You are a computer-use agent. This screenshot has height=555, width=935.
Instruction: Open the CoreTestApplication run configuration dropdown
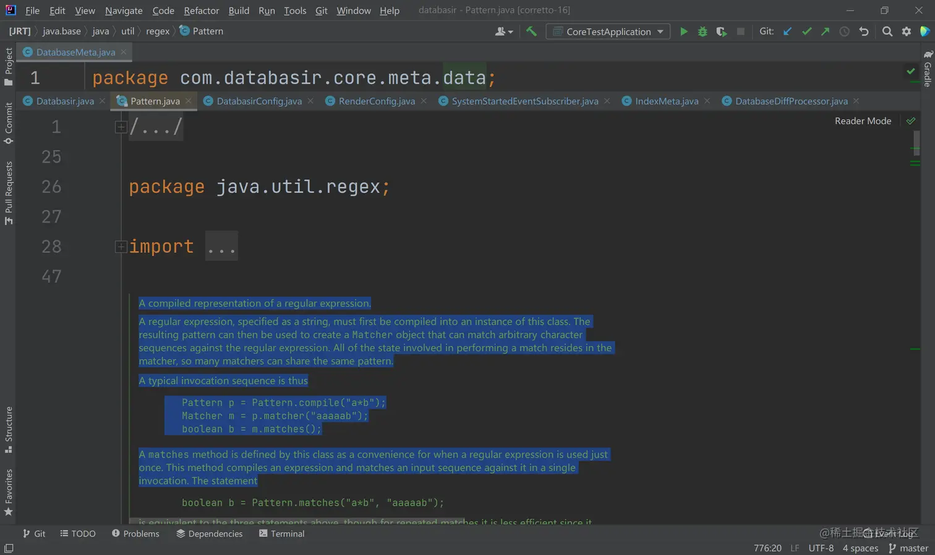pos(608,32)
